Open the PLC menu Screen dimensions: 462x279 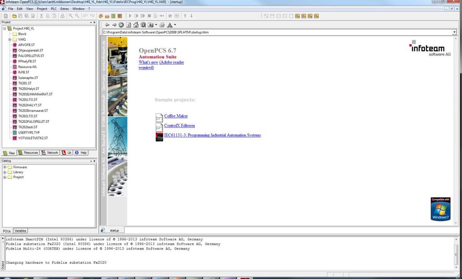[x=54, y=9]
